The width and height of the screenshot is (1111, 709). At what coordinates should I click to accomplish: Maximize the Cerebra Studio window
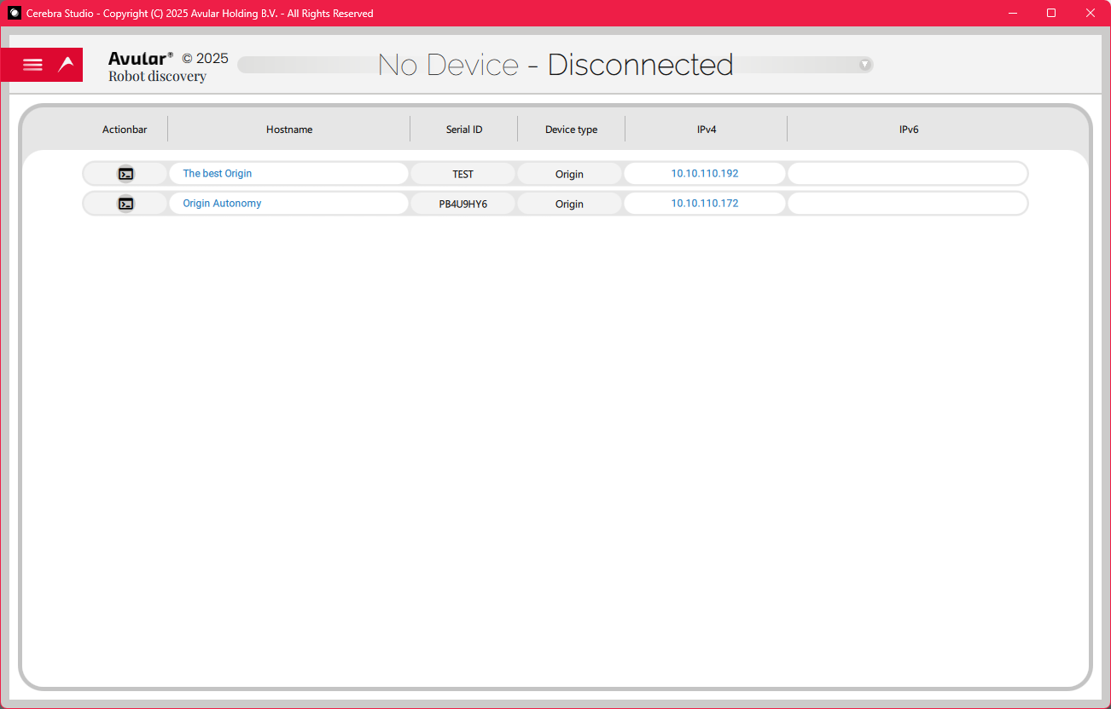(1051, 13)
